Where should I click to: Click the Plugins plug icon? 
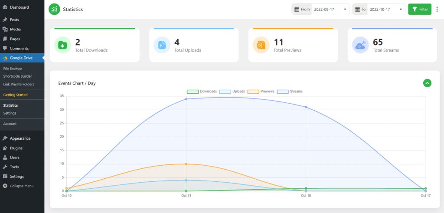point(5,148)
